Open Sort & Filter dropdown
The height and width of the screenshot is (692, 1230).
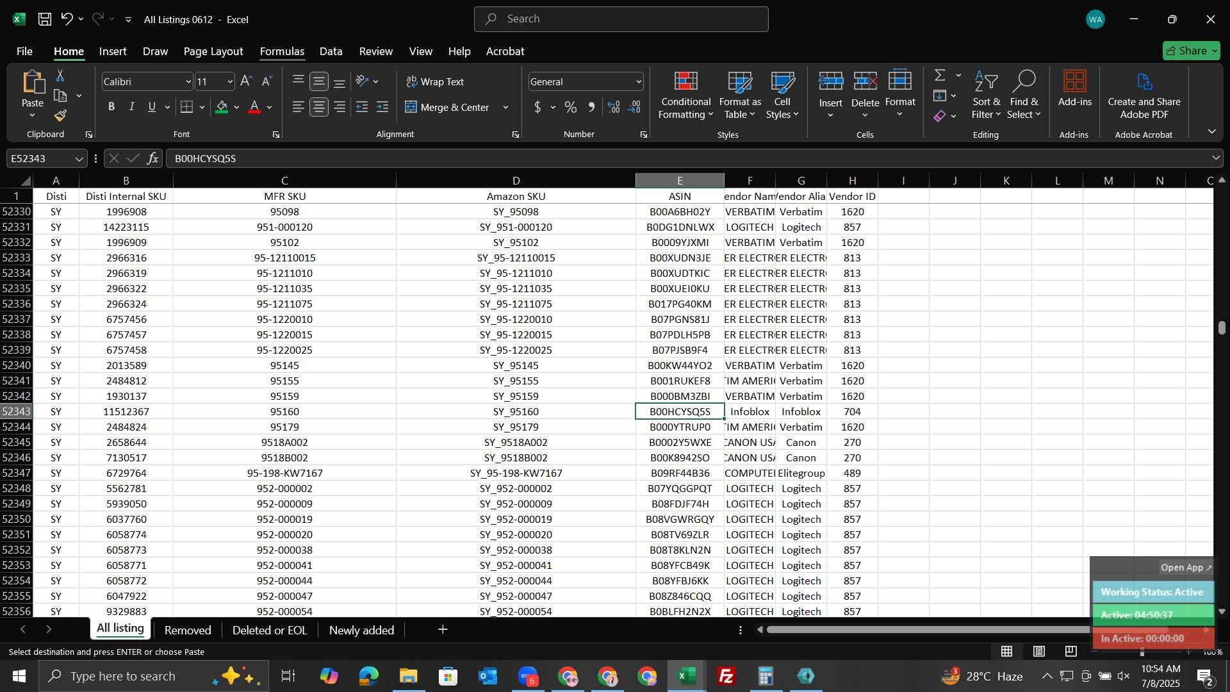[986, 95]
